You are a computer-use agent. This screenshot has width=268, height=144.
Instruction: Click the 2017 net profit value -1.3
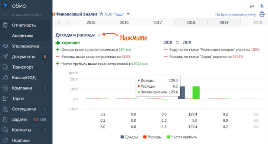click(163, 127)
